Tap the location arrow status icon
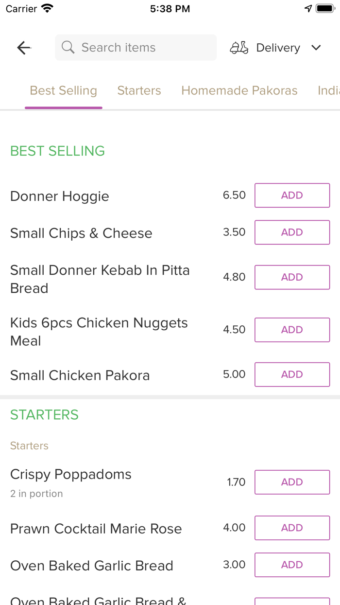This screenshot has width=340, height=605. pyautogui.click(x=308, y=8)
